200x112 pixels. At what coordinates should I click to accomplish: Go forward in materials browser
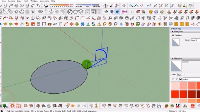(x=177, y=79)
